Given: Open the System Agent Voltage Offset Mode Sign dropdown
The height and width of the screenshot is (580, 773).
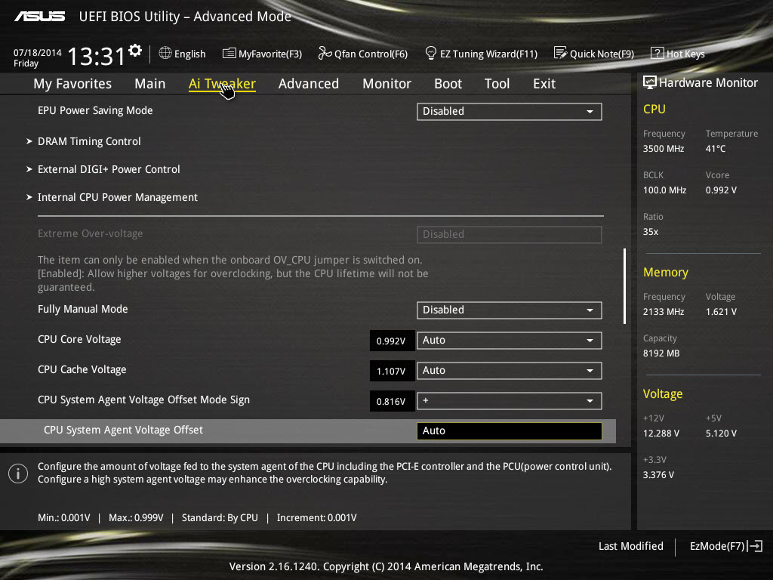Looking at the screenshot, I should (x=510, y=401).
